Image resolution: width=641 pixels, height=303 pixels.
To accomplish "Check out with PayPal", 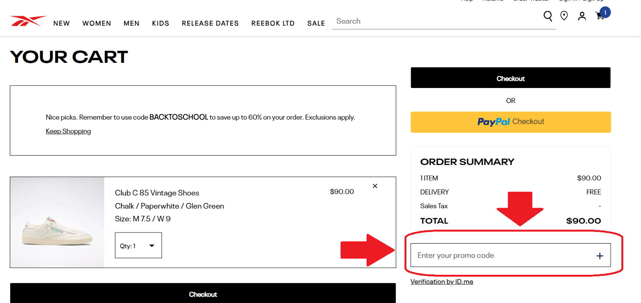I will [x=510, y=122].
